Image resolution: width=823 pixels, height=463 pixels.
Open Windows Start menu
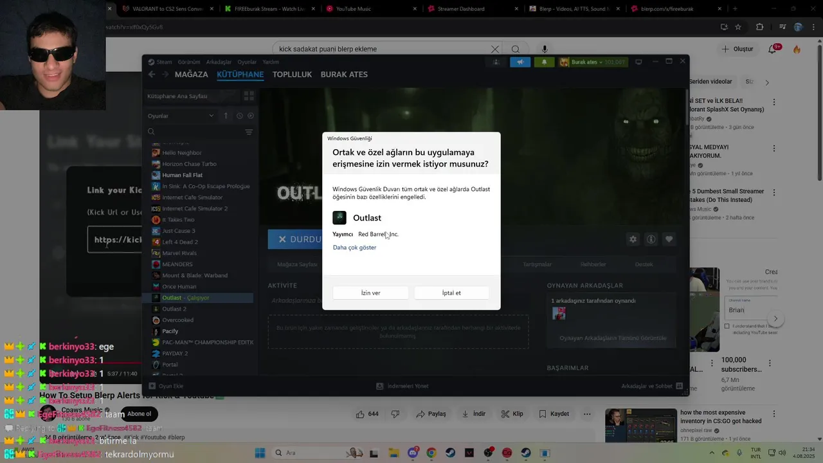260,453
